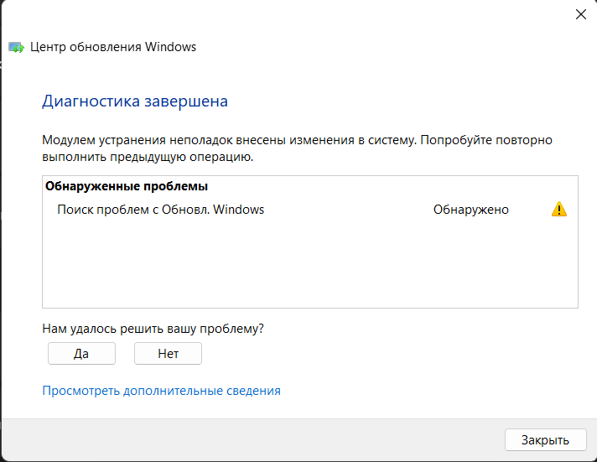This screenshot has width=597, height=462.
Task: Click the Обнаруженные проблемы heading
Action: click(127, 186)
